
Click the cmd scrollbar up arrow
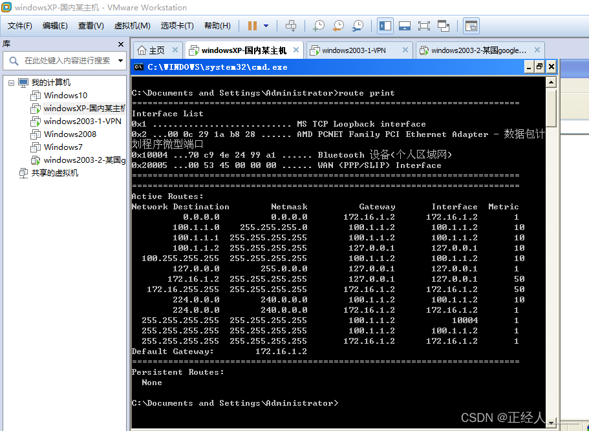pyautogui.click(x=551, y=82)
